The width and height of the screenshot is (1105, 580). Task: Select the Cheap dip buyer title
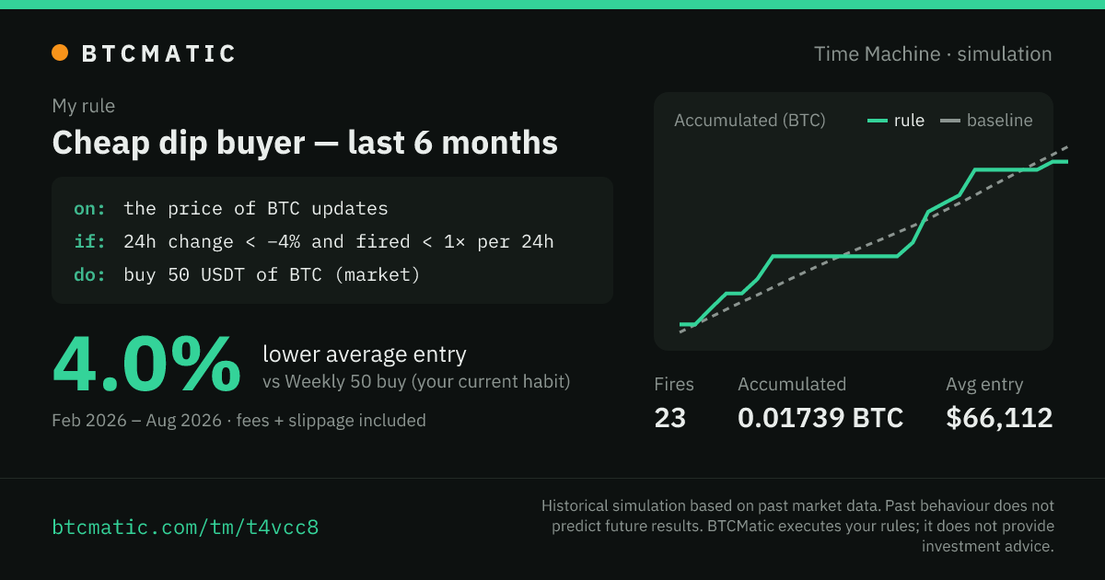(x=305, y=143)
